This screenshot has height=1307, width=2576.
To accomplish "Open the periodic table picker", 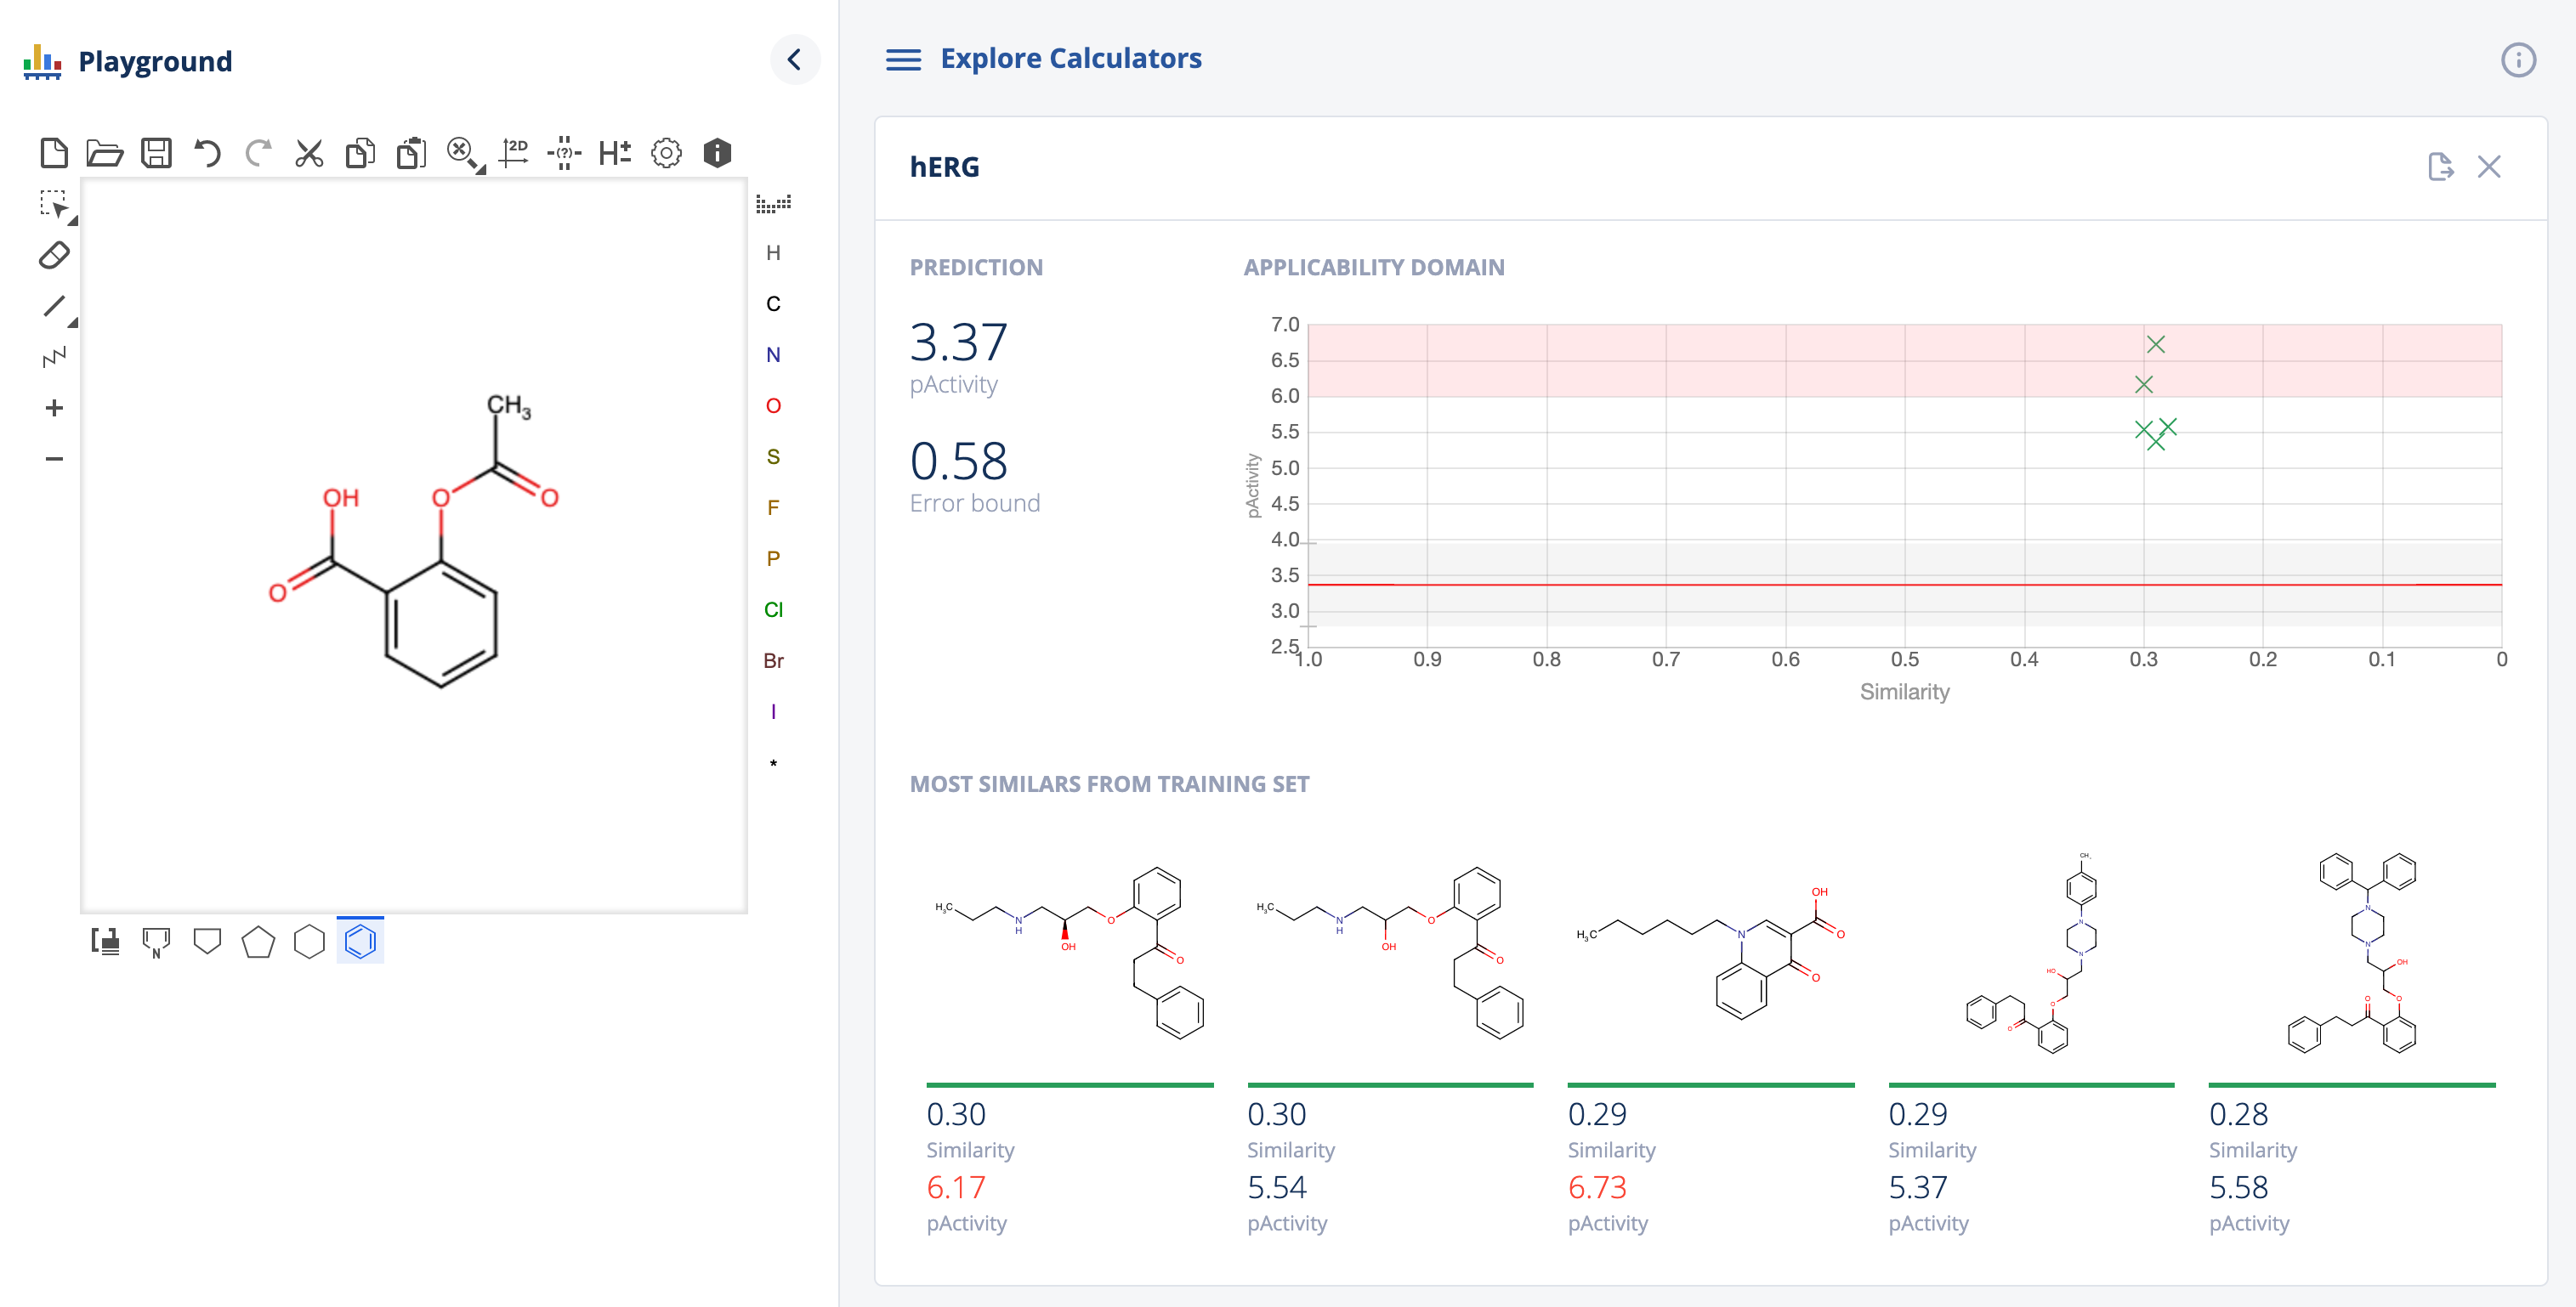I will [x=773, y=204].
